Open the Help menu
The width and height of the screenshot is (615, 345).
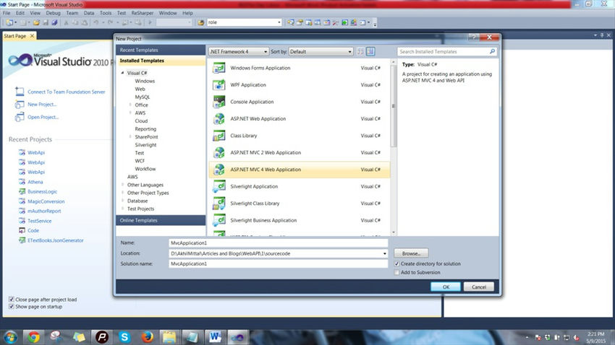click(187, 13)
